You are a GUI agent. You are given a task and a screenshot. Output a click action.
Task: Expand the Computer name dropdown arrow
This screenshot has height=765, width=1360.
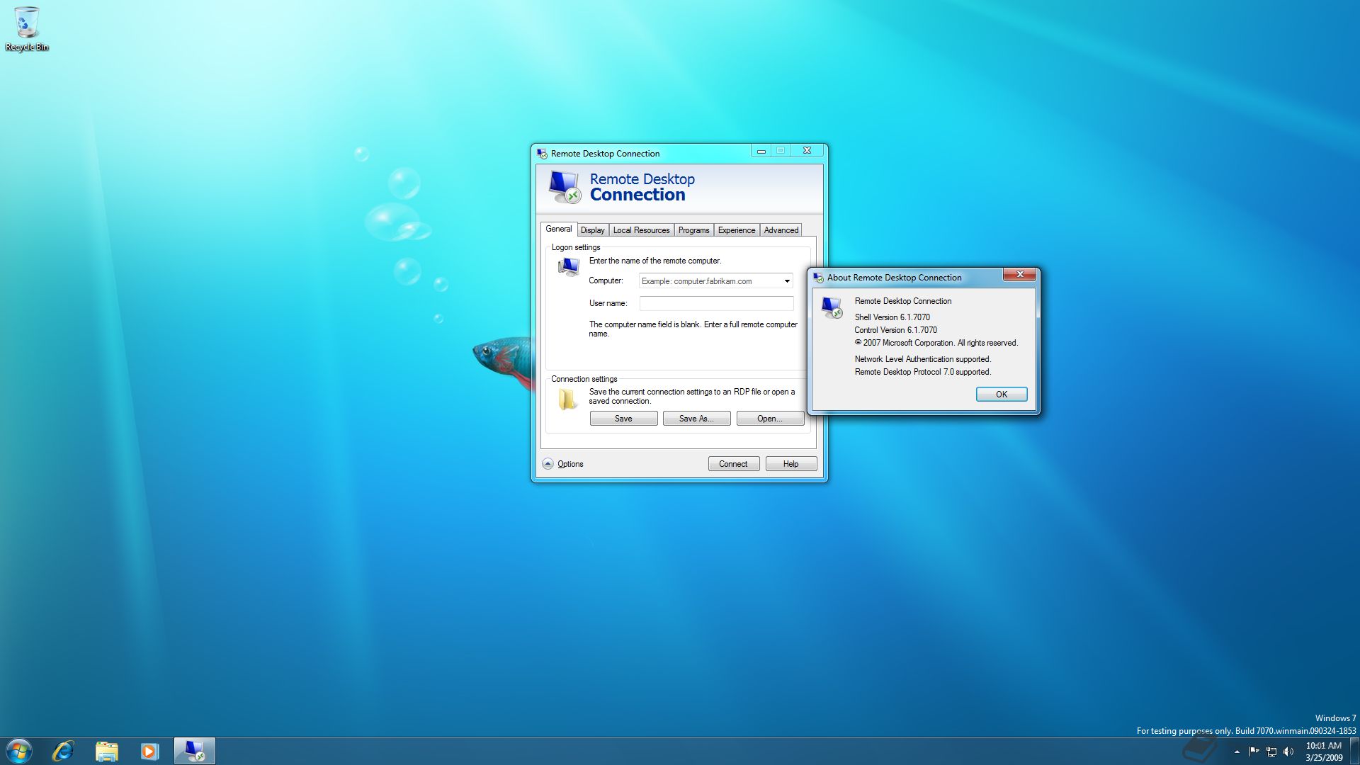pos(786,281)
